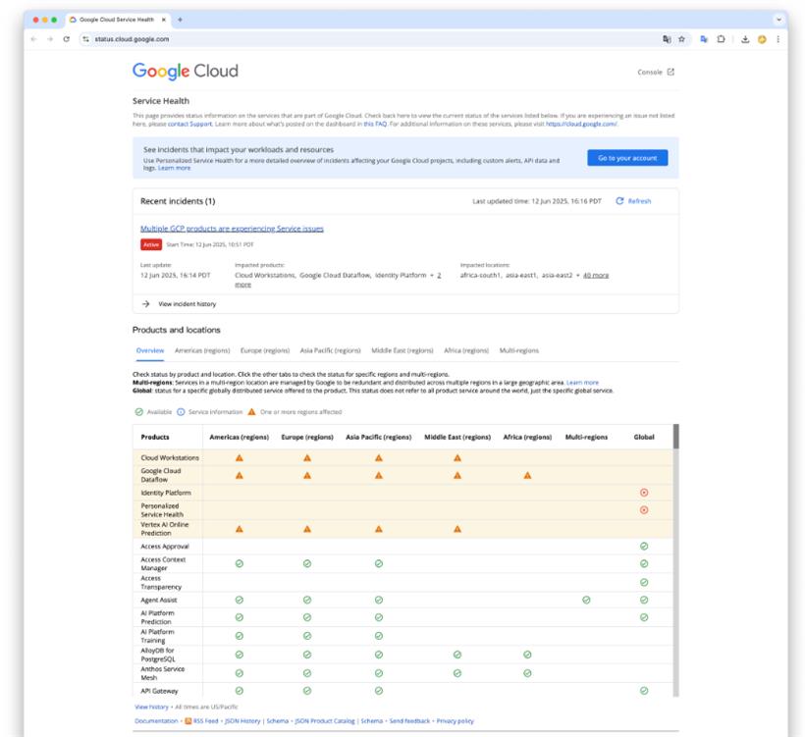805x737 pixels.
Task: Click the Cloud Workstations product row label
Action: point(170,457)
